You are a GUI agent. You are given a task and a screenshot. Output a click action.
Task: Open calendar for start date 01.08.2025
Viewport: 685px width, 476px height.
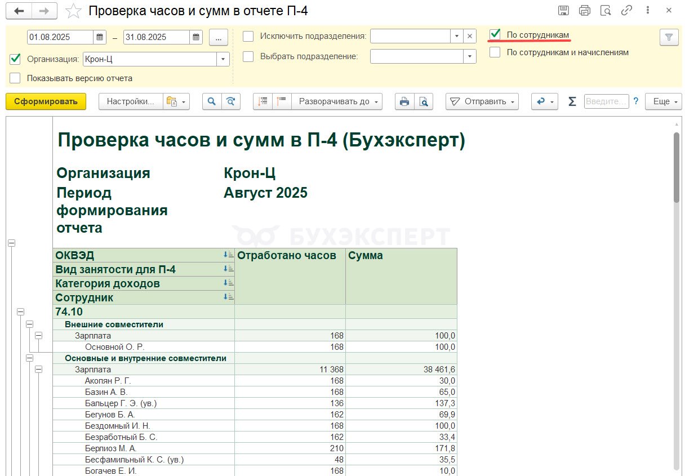(x=100, y=37)
